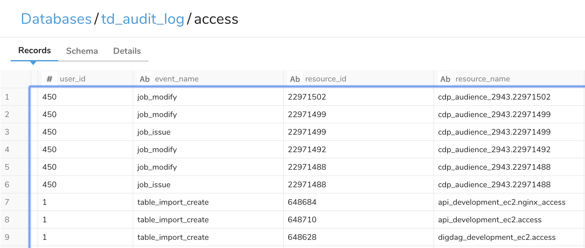Click resource_id cell 22971502
The width and height of the screenshot is (585, 248).
[x=307, y=97]
